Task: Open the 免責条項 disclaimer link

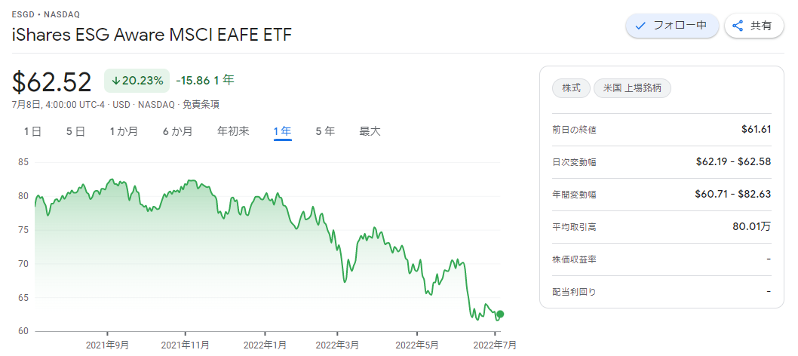Action: tap(201, 105)
